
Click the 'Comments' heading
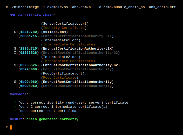pyautogui.click(x=18, y=94)
